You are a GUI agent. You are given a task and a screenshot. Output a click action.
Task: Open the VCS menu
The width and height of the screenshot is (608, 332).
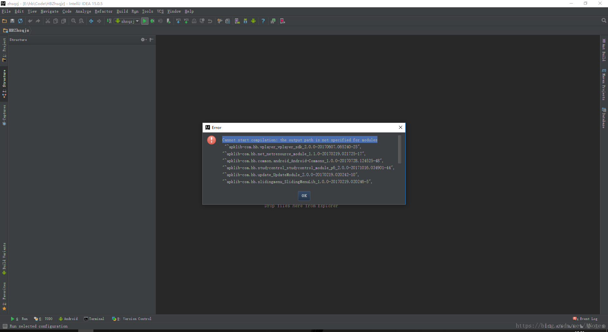[x=160, y=11]
